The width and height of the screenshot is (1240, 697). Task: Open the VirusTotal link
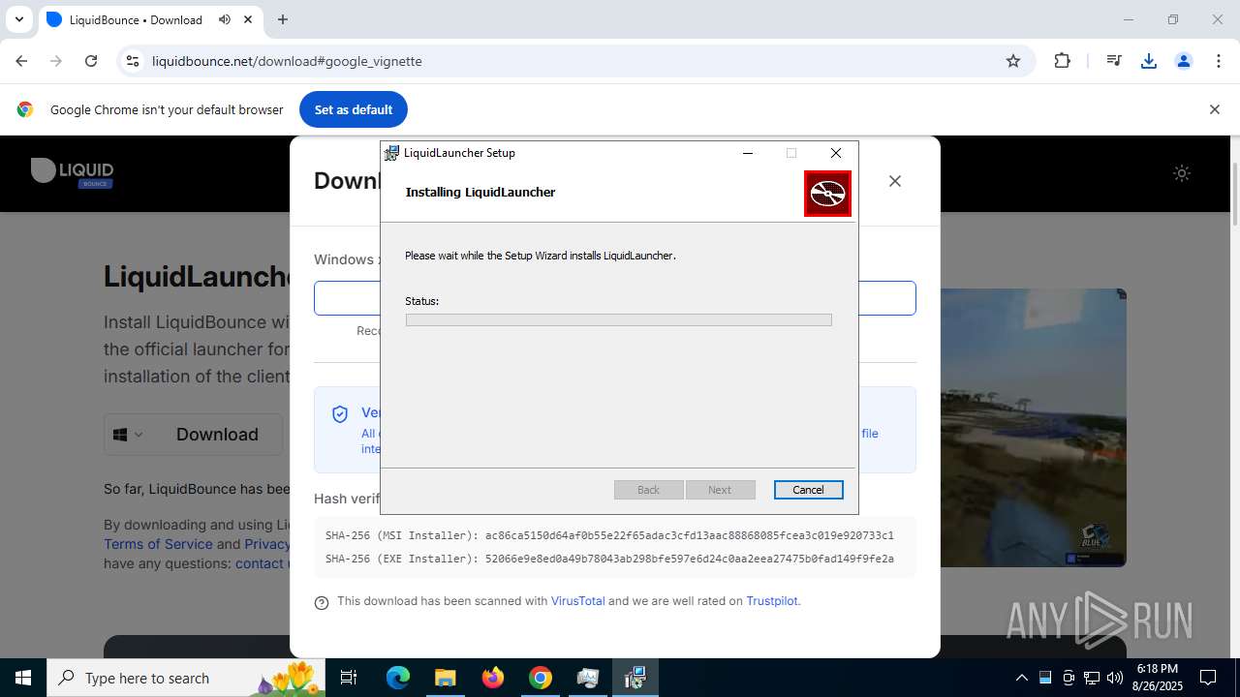(577, 601)
